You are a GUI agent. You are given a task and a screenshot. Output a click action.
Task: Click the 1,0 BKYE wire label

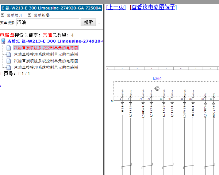tap(164, 111)
